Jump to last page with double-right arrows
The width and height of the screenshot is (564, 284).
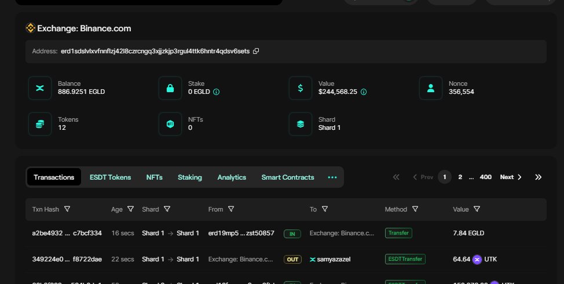click(x=538, y=177)
